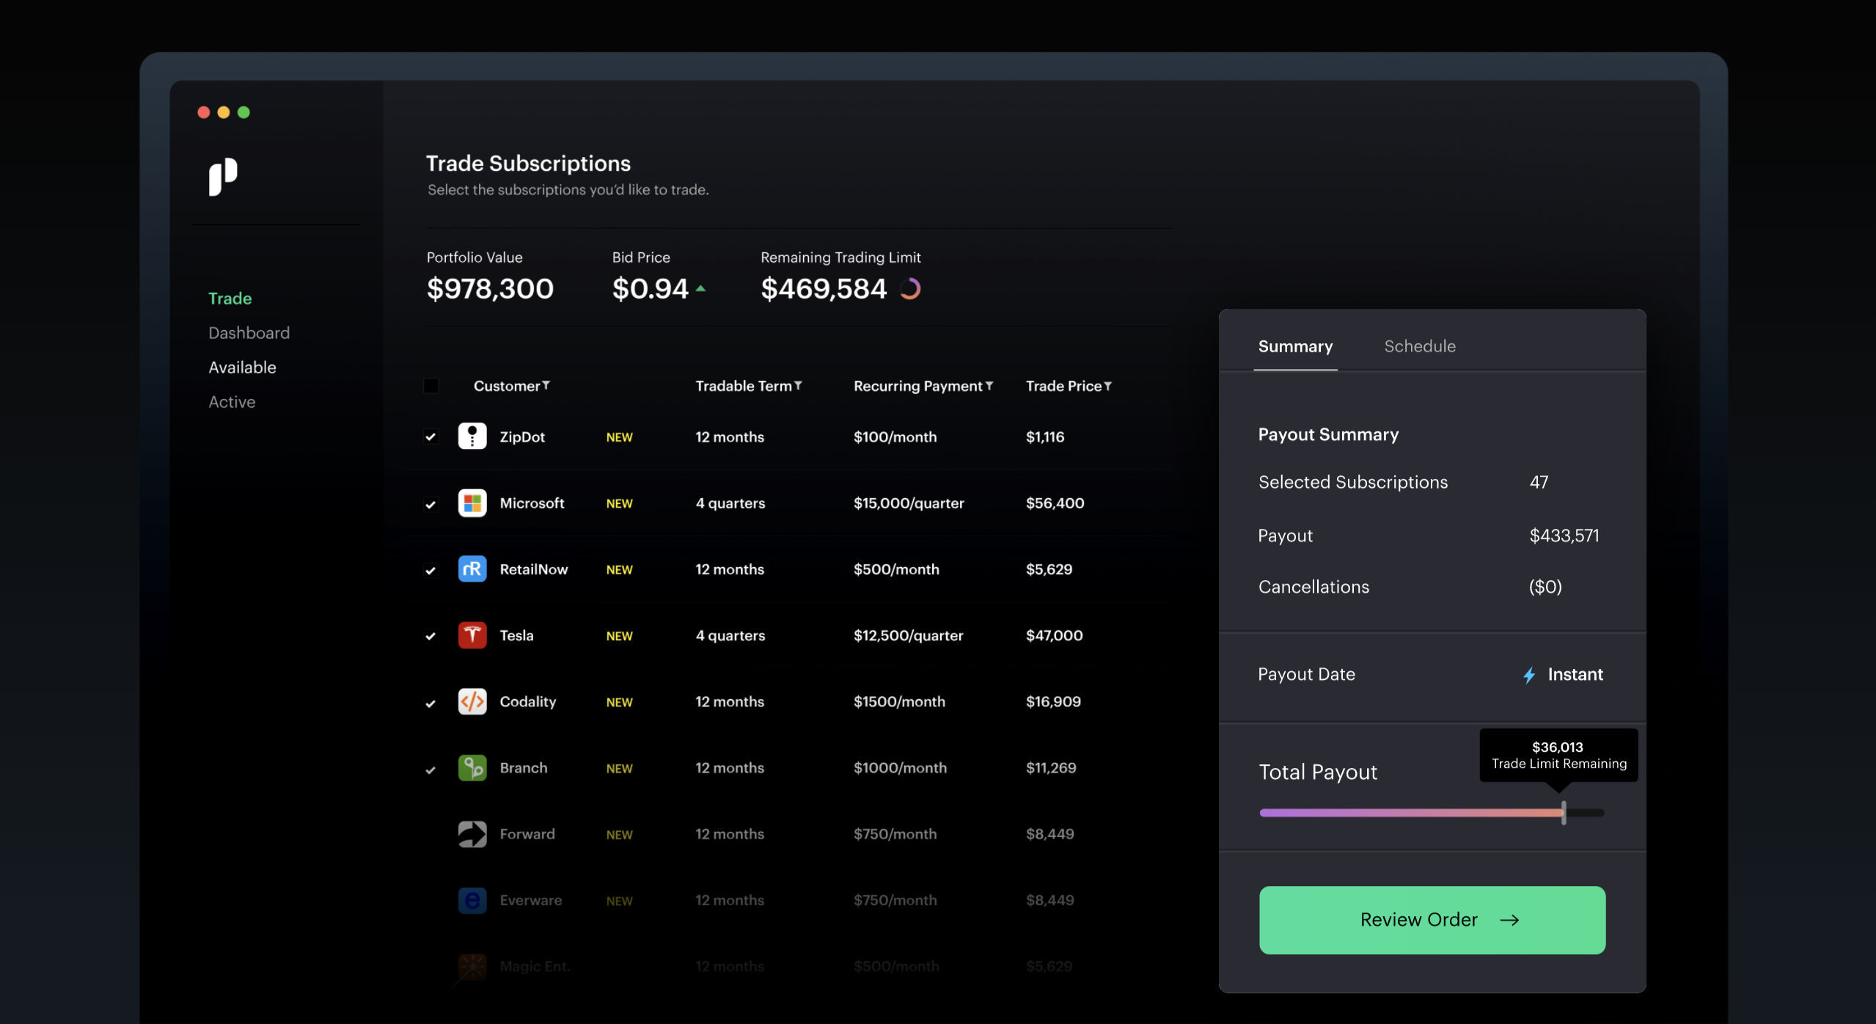Switch to the Schedule tab
1876x1024 pixels.
1420,346
